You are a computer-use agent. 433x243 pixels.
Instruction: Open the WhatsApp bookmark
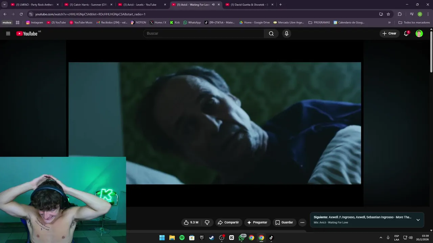192,23
